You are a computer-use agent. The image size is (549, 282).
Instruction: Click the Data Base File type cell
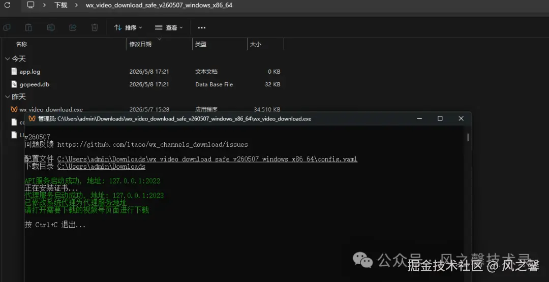(x=214, y=84)
